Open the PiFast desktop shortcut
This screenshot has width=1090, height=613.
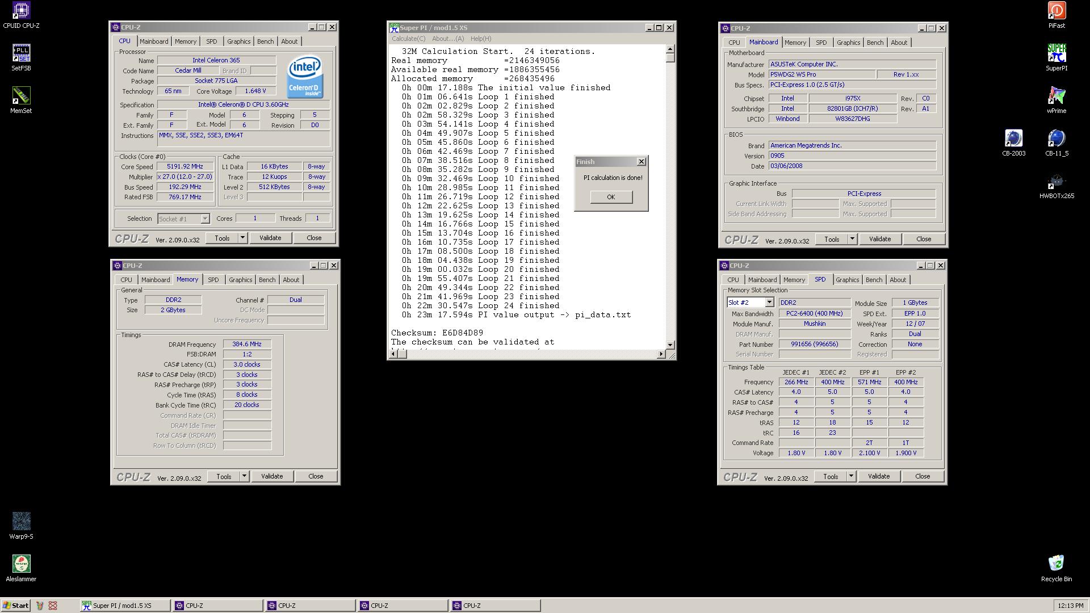tap(1057, 15)
